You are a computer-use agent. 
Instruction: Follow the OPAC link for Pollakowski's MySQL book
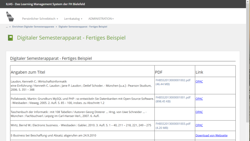click(199, 99)
